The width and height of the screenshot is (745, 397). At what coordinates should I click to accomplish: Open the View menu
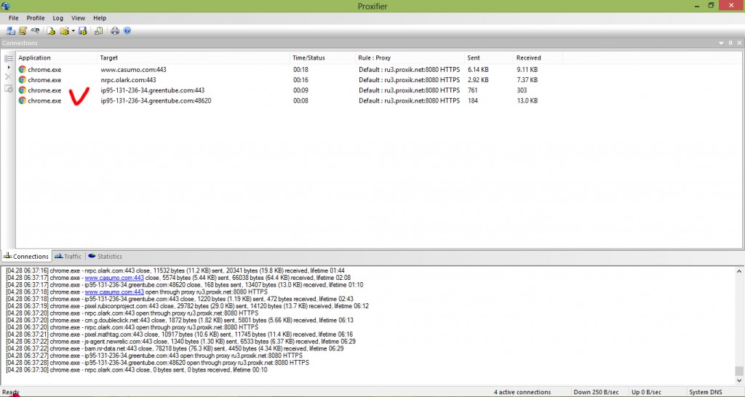(x=78, y=18)
